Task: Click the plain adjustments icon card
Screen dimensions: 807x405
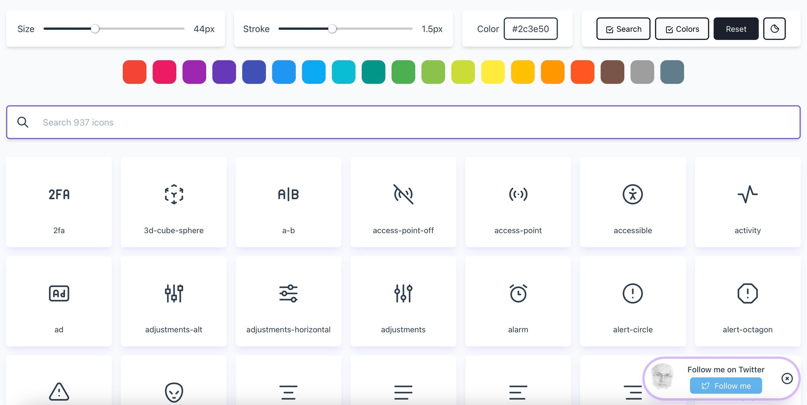Action: 403,301
